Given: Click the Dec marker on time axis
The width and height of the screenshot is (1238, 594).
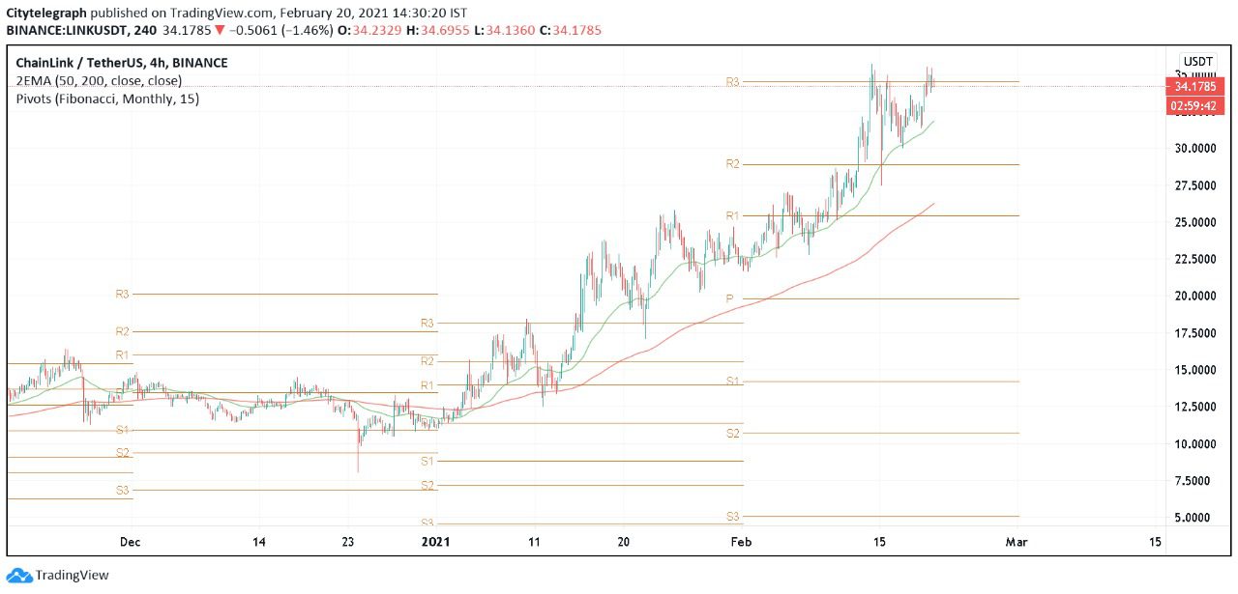Looking at the screenshot, I should click(131, 542).
